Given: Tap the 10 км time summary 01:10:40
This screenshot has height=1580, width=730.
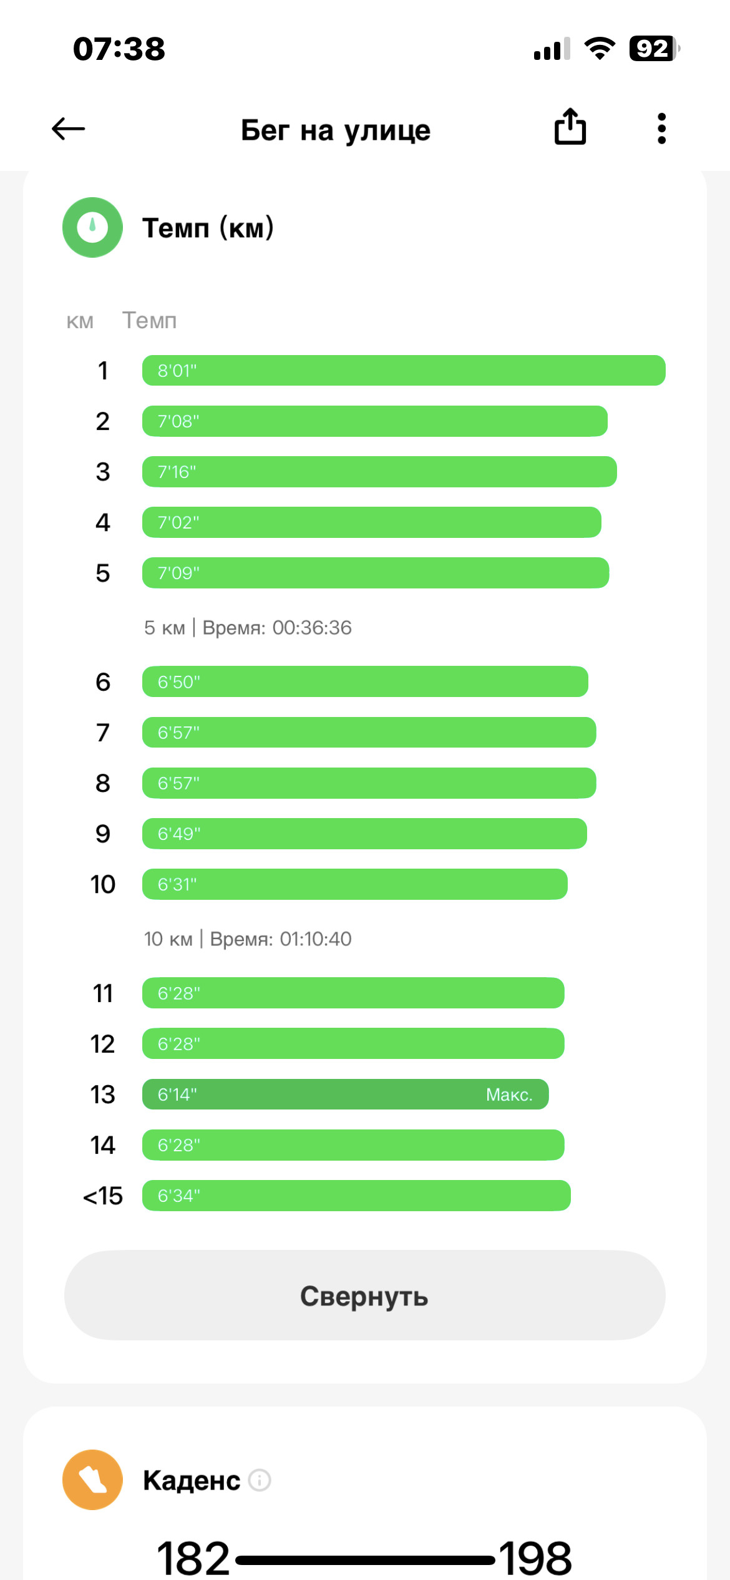Looking at the screenshot, I should point(248,939).
